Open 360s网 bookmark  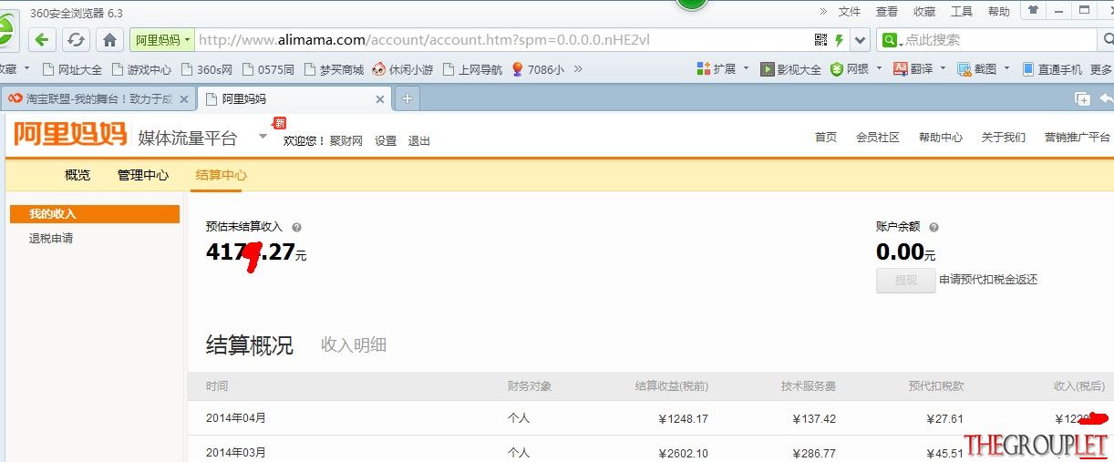tap(207, 69)
